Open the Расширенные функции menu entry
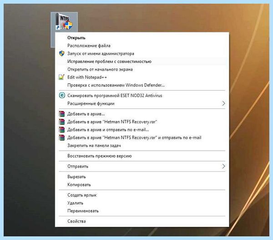This screenshot has width=273, height=240. 142,103
